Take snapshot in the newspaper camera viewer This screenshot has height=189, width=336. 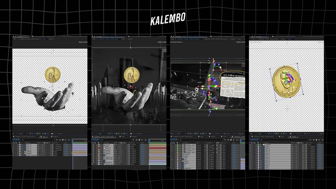(210, 133)
